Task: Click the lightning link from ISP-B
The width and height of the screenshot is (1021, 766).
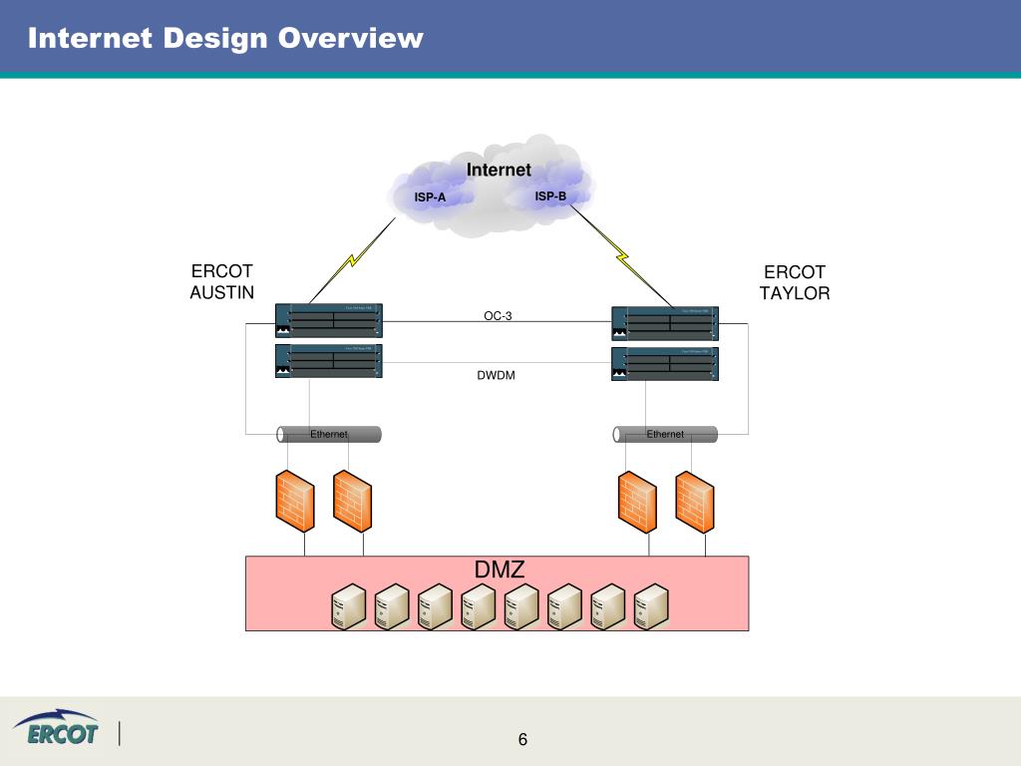Action: coord(622,256)
